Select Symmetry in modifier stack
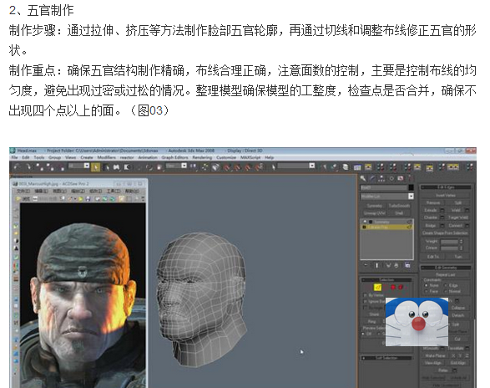Image resolution: width=490 pixels, height=388 pixels. (387, 222)
